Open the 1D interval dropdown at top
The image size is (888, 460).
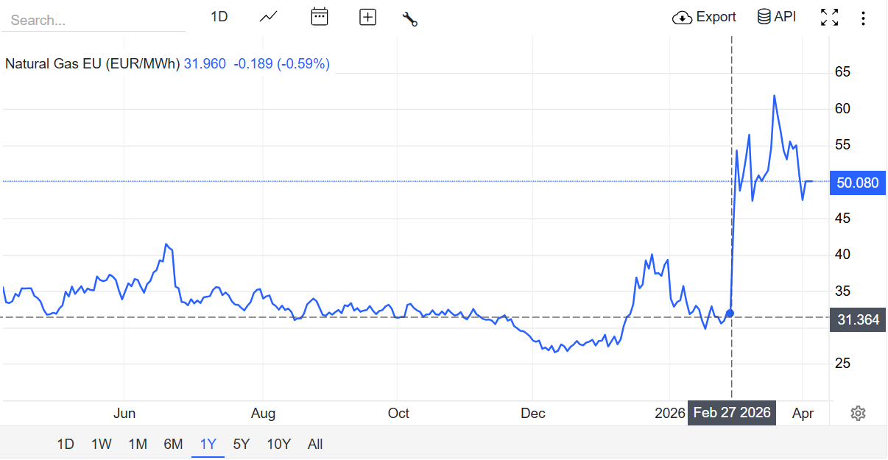click(x=219, y=17)
